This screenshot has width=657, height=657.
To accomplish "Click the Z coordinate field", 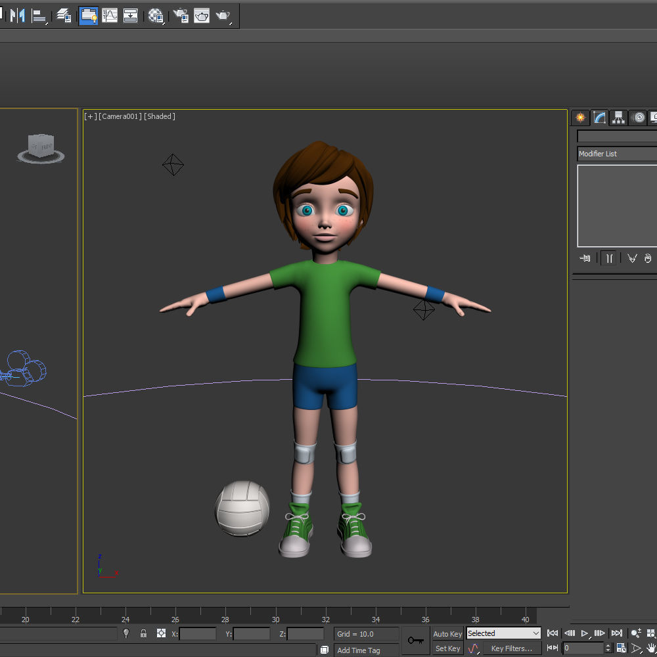I will pyautogui.click(x=306, y=633).
